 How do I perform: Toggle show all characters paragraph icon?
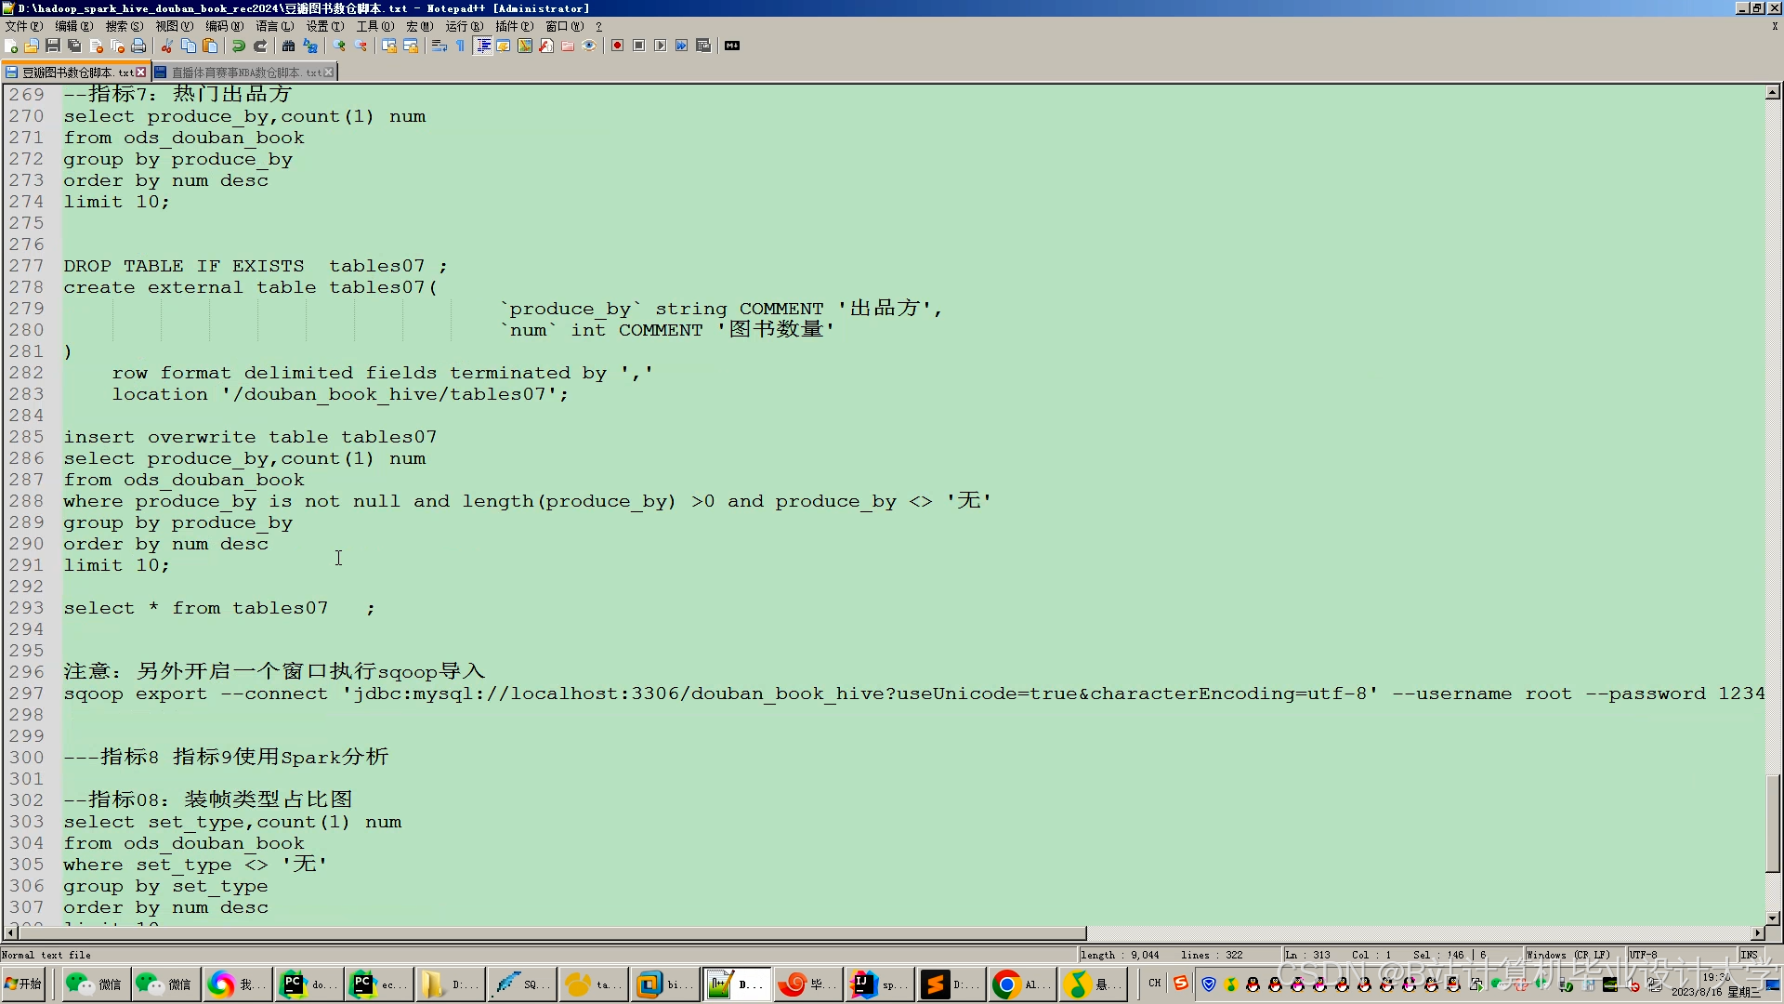(459, 46)
